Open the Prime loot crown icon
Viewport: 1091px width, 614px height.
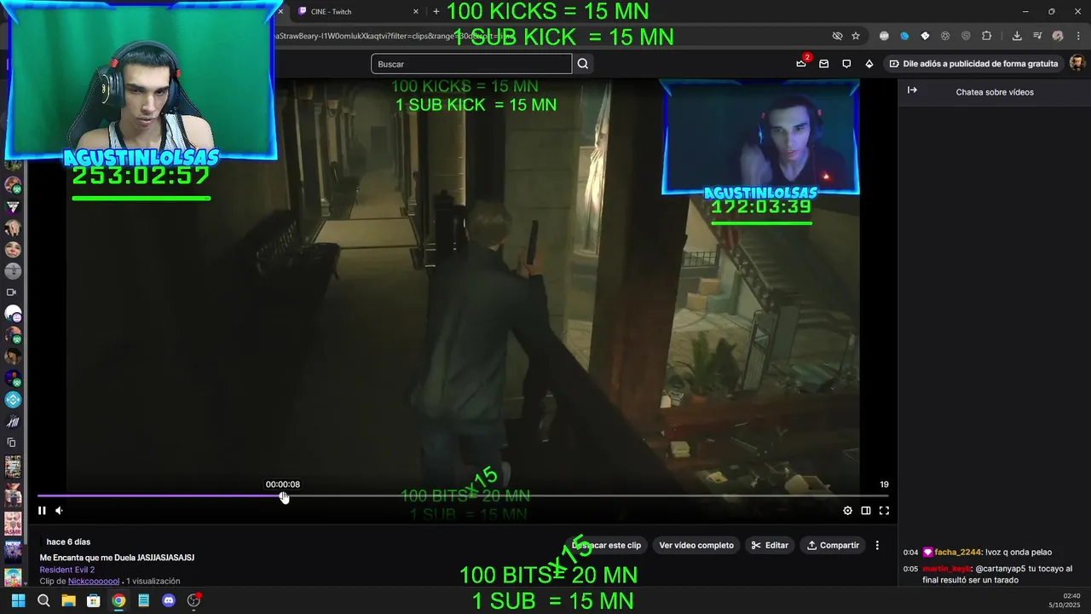coord(801,63)
